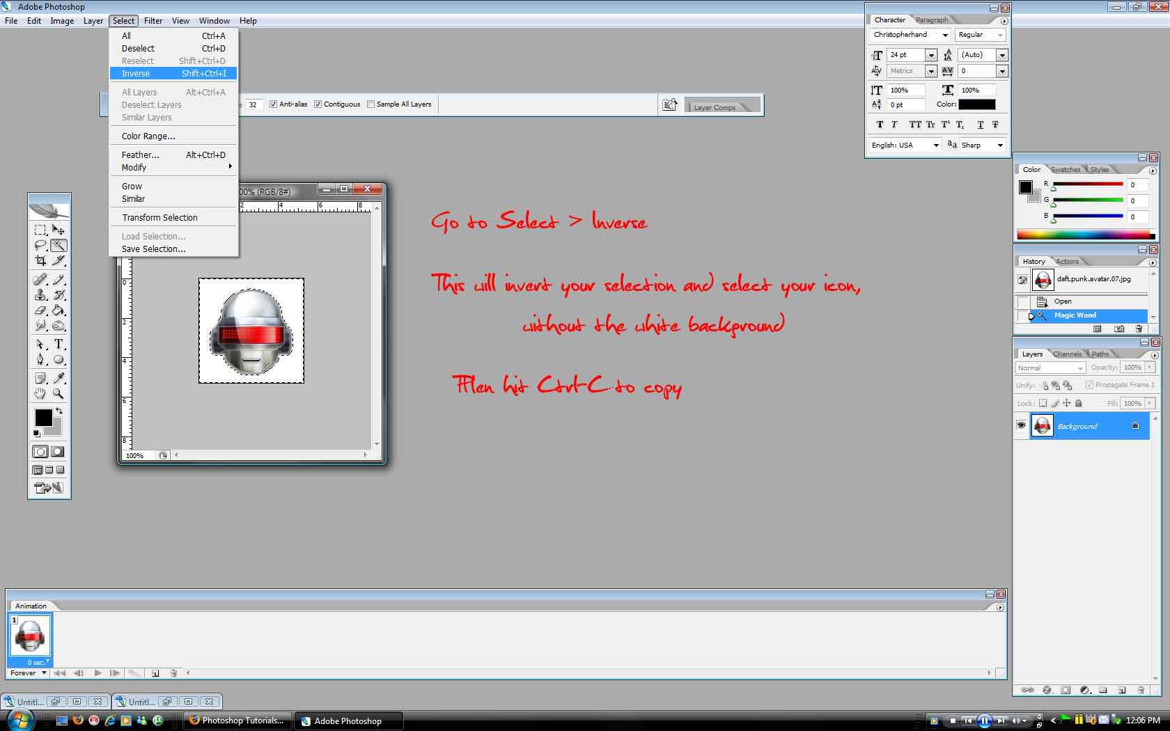Open the Christopherhand font family dropdown

pyautogui.click(x=945, y=35)
